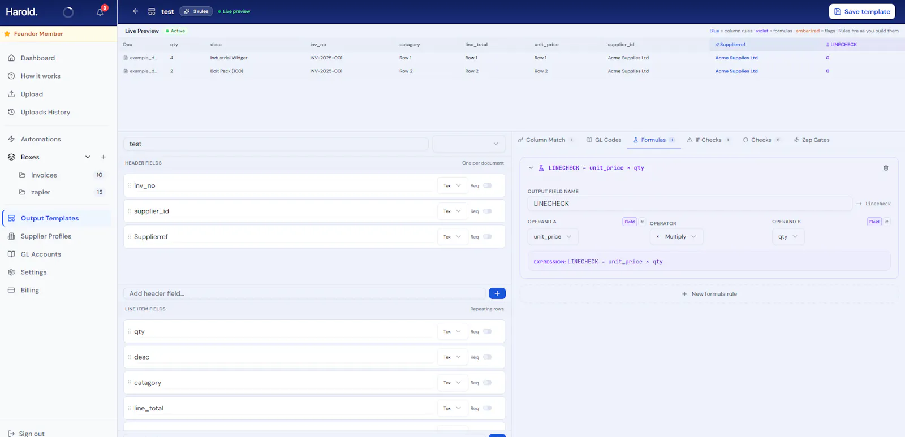This screenshot has width=905, height=437.
Task: Collapse the Boxes section chevron
Action: point(88,157)
